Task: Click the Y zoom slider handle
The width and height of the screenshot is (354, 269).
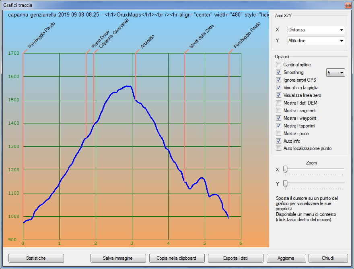Action: 285,184
